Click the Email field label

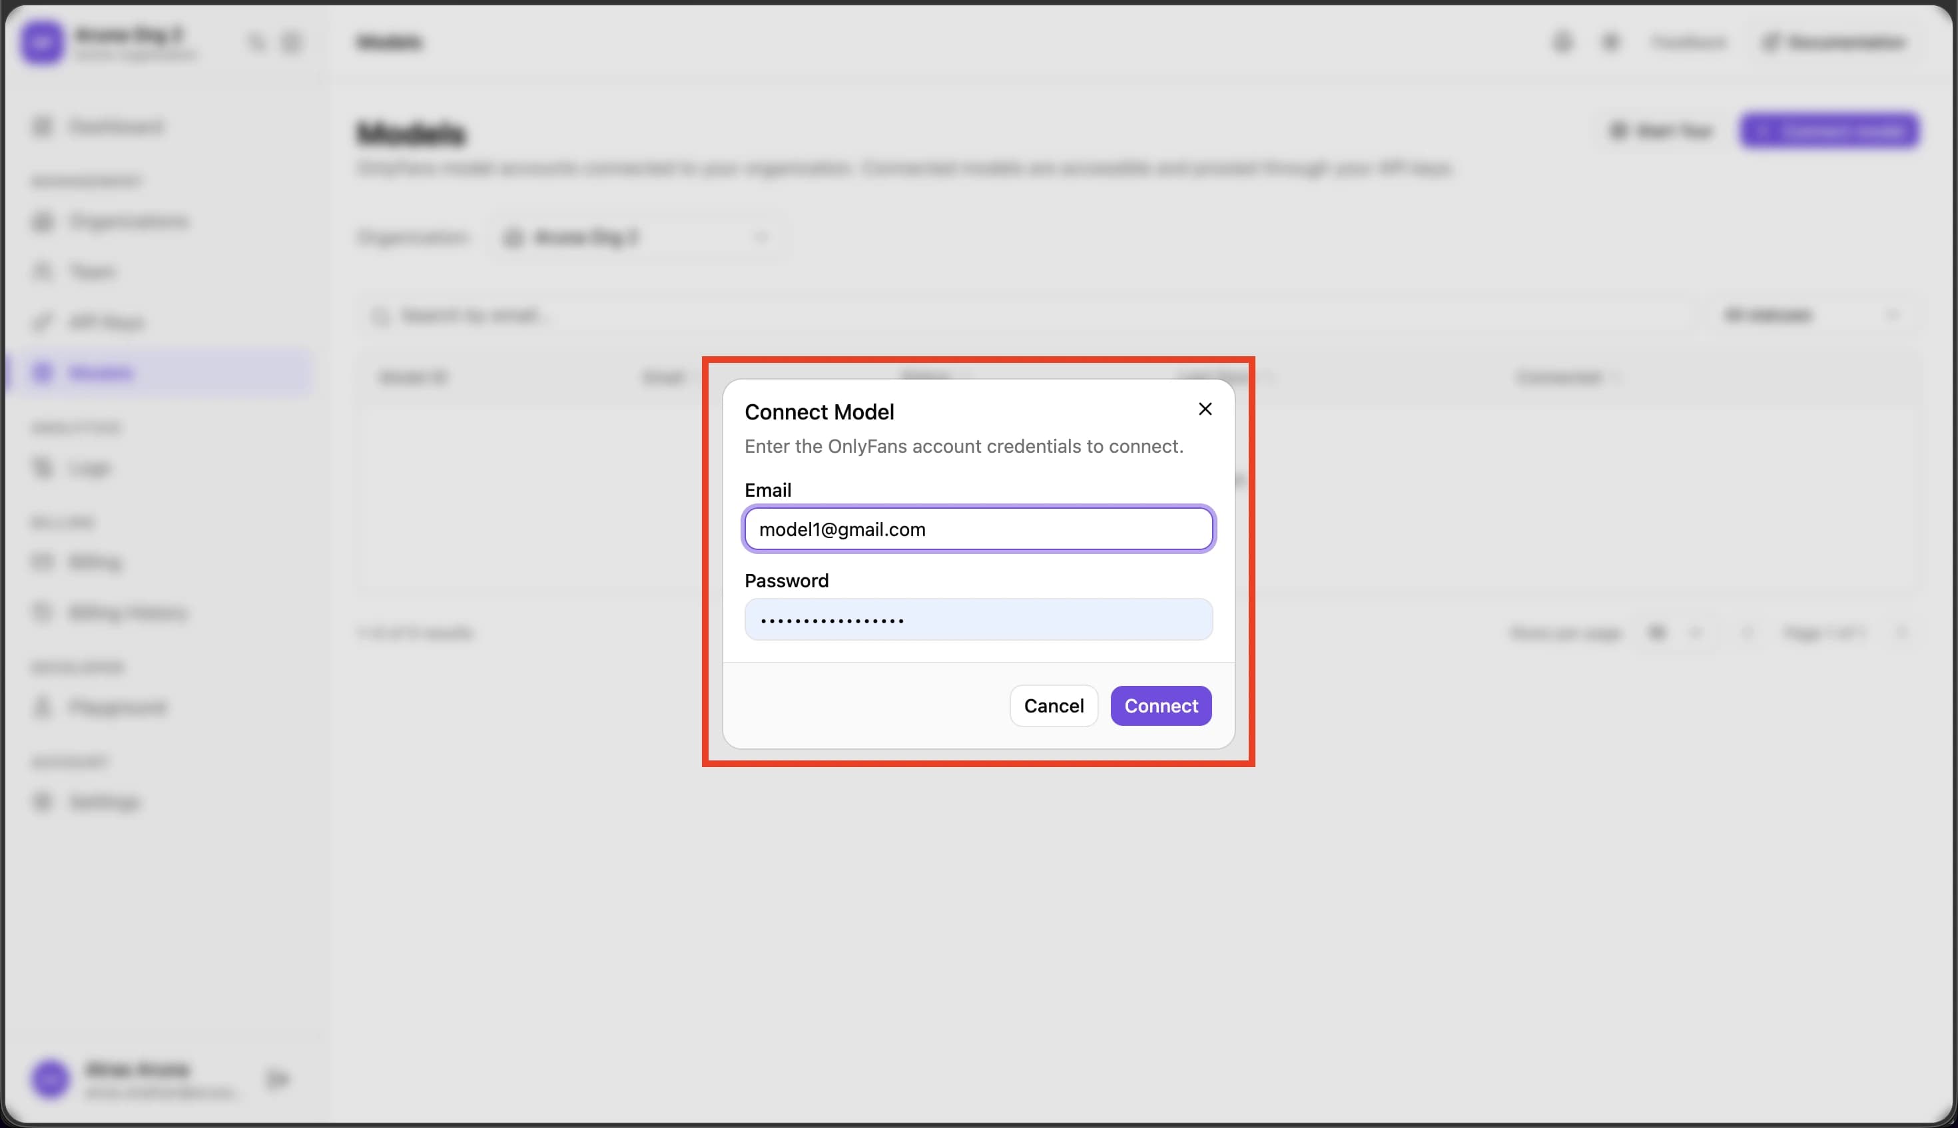point(768,490)
